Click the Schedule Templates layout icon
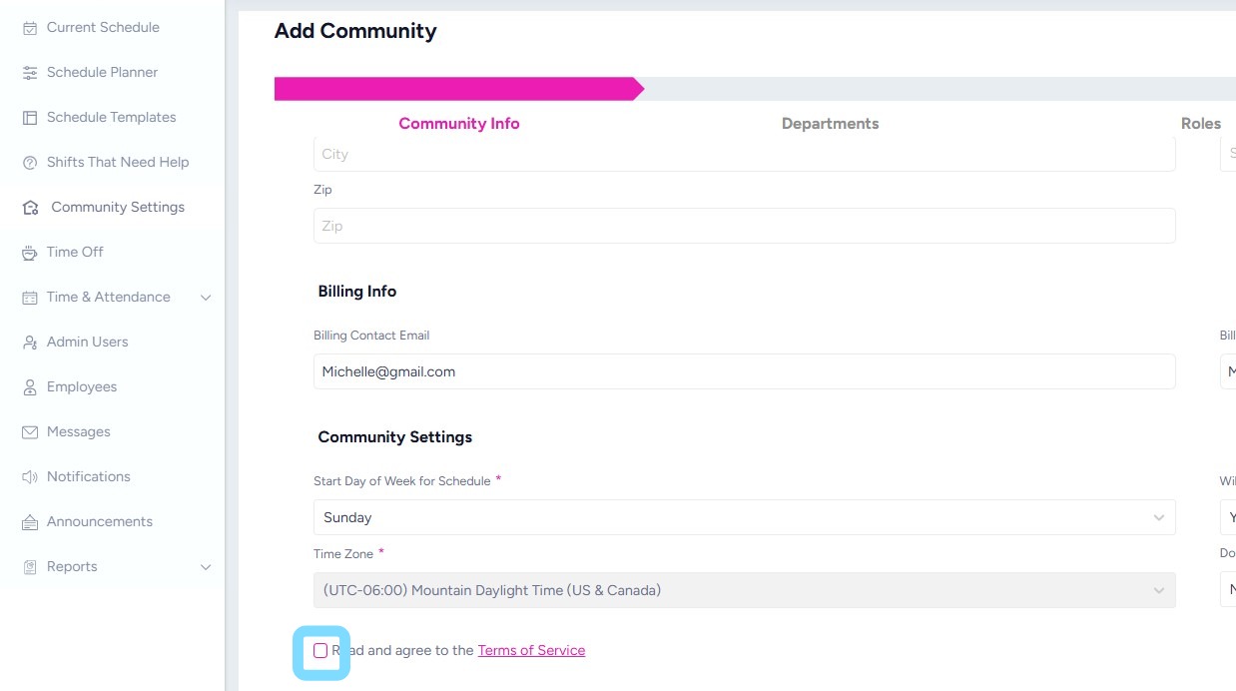1236x691 pixels. click(x=30, y=118)
